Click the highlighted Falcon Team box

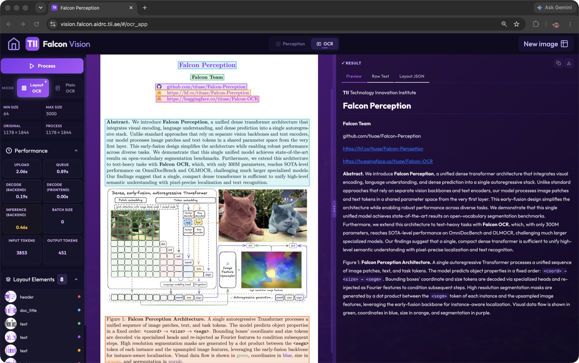click(207, 77)
